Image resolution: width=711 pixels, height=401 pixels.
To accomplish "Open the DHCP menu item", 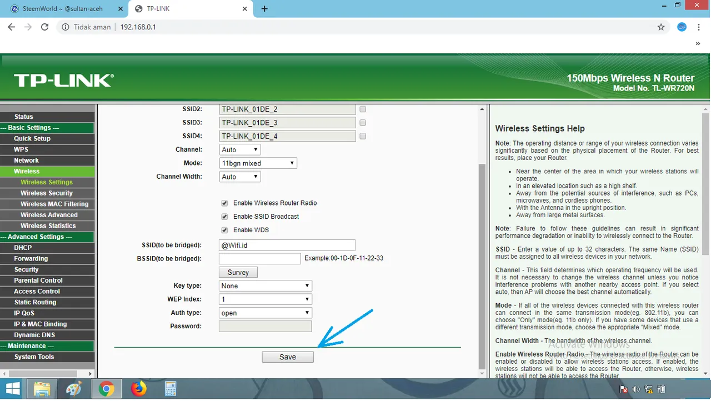I will [47, 248].
